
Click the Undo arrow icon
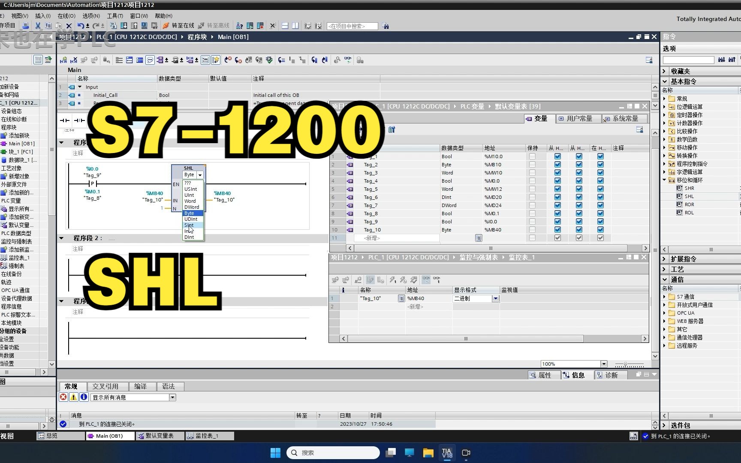coord(80,26)
